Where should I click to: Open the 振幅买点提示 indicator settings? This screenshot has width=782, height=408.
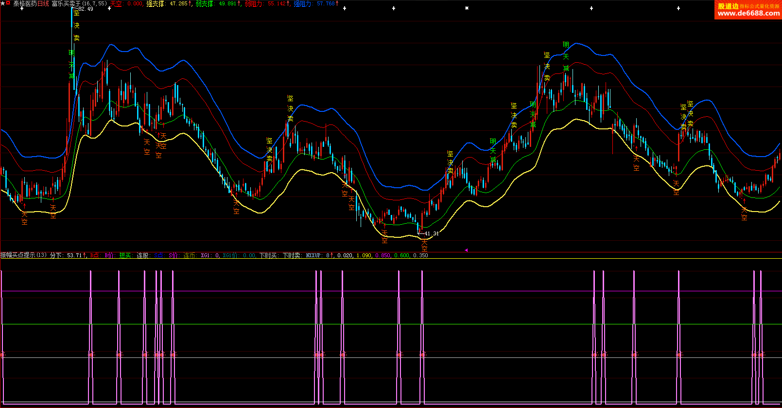(x=17, y=255)
